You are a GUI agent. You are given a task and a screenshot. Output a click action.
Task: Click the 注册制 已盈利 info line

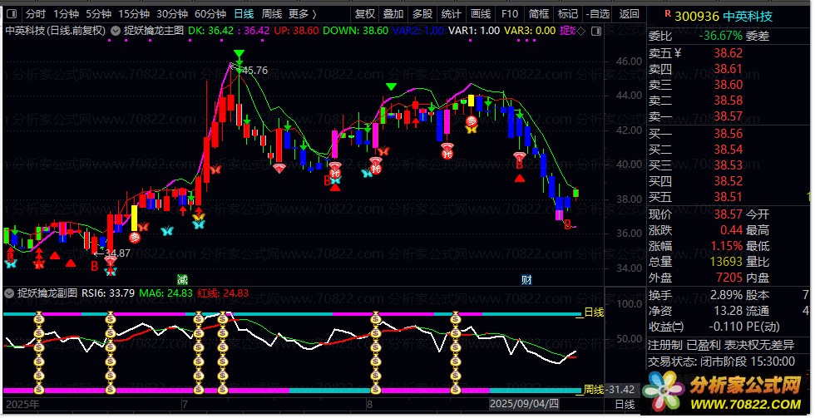(721, 345)
